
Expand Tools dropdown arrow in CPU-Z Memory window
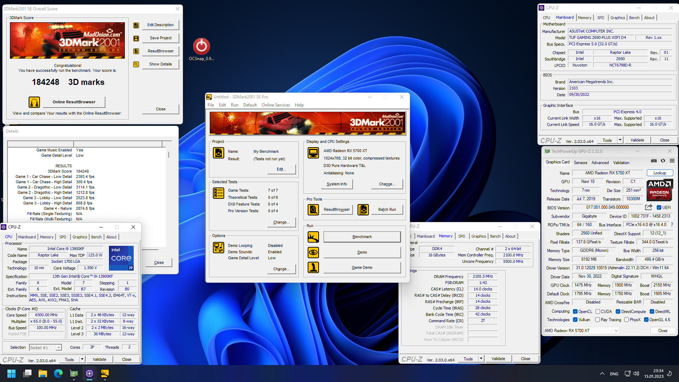click(x=481, y=359)
